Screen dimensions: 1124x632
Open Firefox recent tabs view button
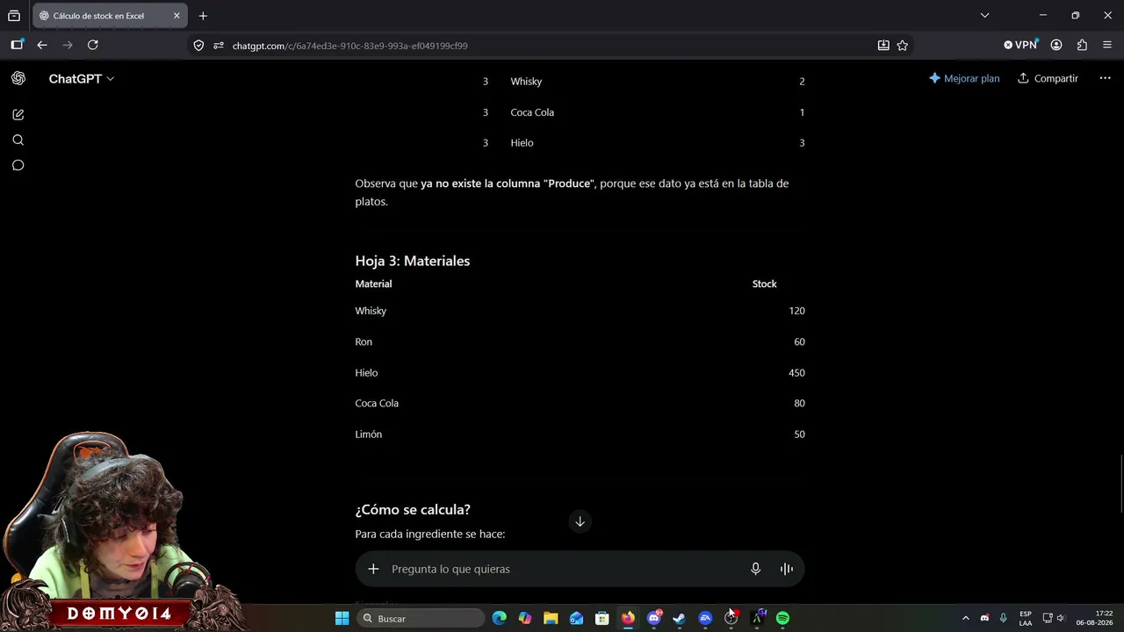point(13,16)
